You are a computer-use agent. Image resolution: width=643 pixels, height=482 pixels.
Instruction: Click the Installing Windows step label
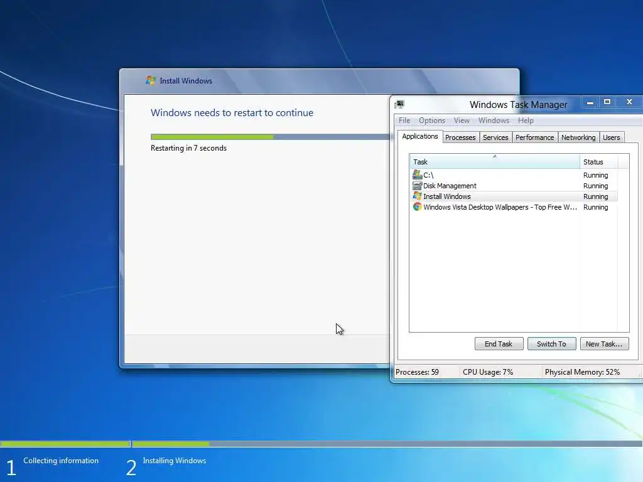click(x=175, y=461)
